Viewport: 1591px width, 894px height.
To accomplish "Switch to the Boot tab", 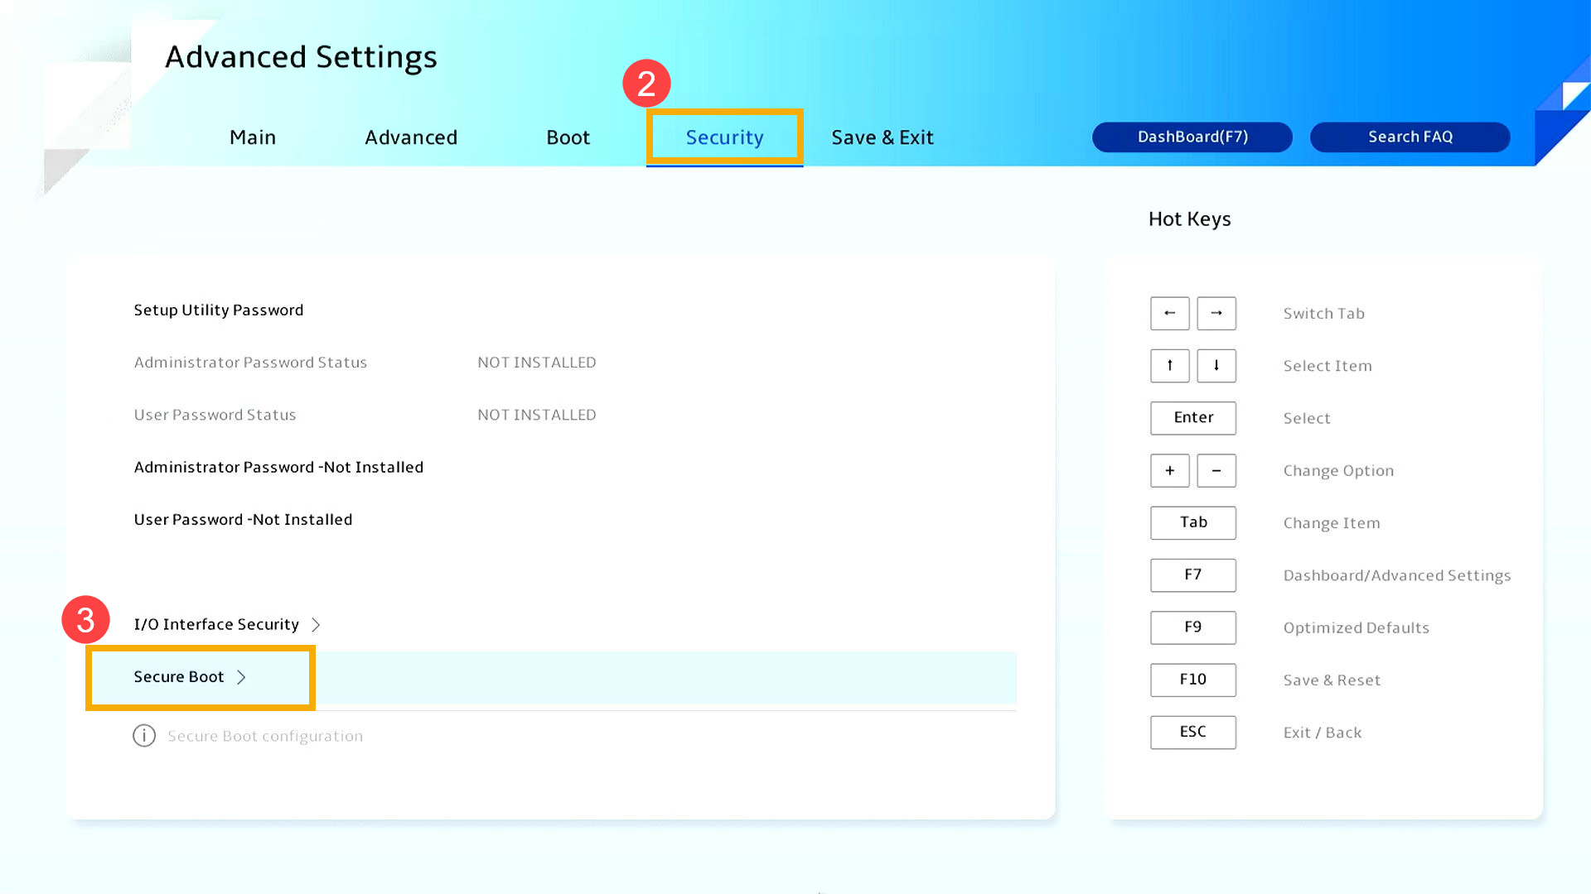I will pos(568,137).
